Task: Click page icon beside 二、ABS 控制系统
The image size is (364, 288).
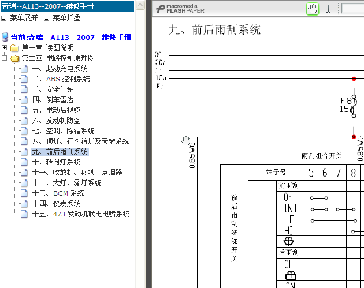Action: pos(24,79)
